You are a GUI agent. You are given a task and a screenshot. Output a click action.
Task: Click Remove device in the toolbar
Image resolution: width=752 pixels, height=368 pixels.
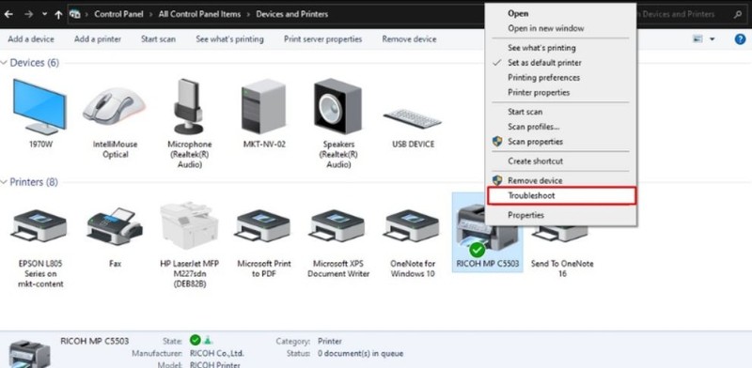[x=409, y=39]
